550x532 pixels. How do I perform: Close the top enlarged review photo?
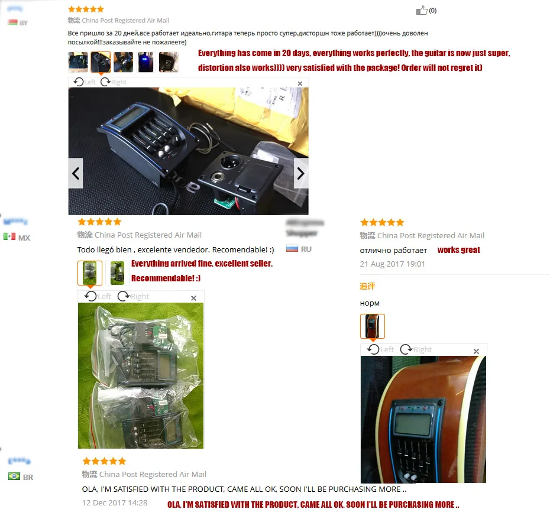coord(300,83)
